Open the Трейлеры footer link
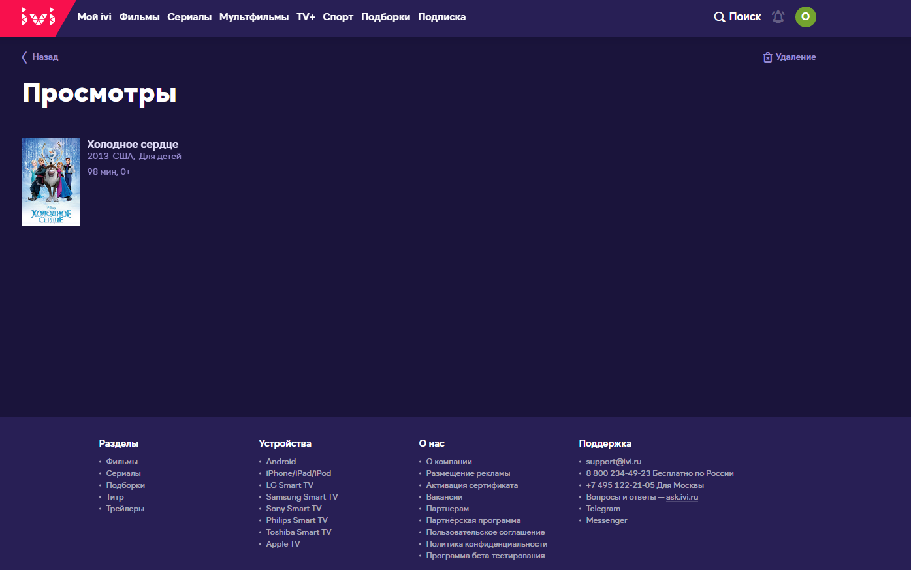 (125, 509)
